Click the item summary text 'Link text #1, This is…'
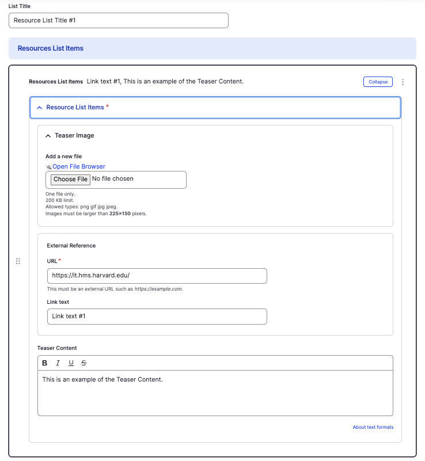The height and width of the screenshot is (461, 425). 165,82
